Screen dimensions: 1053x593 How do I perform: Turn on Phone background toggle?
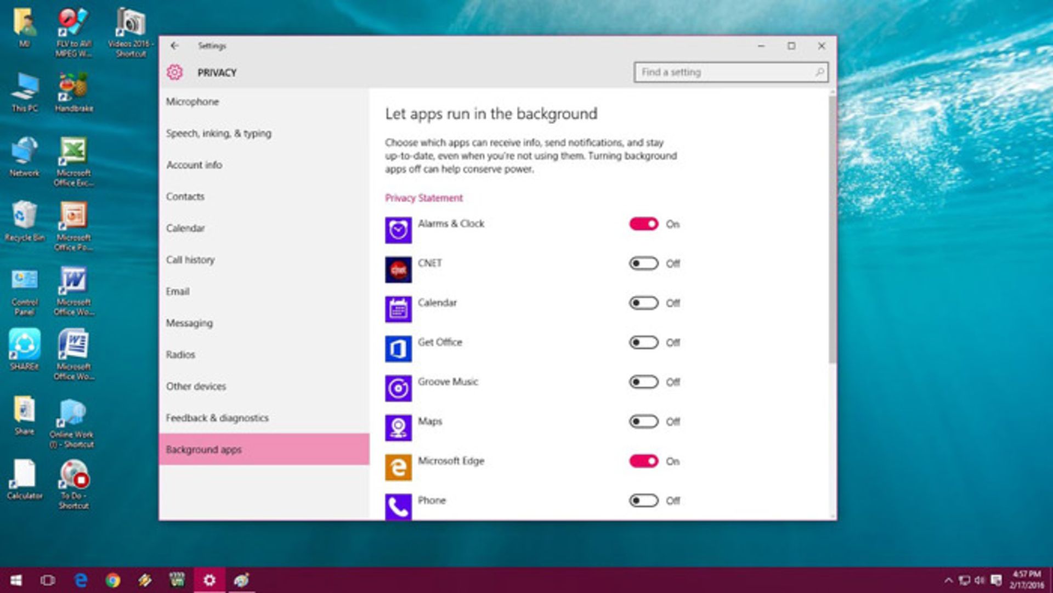(643, 500)
